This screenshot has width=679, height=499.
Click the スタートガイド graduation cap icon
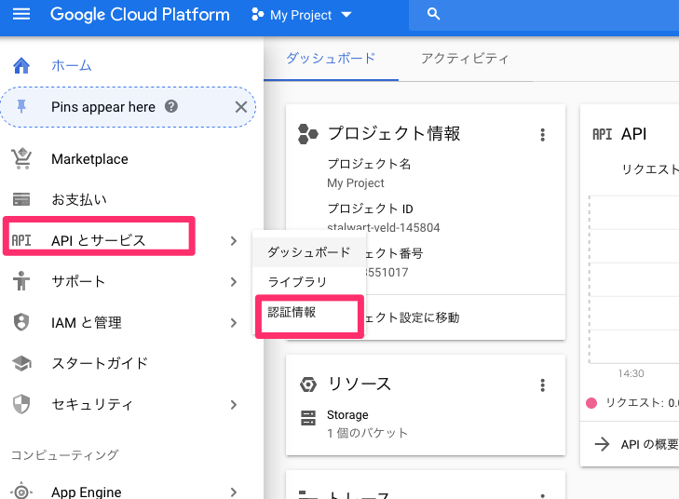click(x=21, y=363)
